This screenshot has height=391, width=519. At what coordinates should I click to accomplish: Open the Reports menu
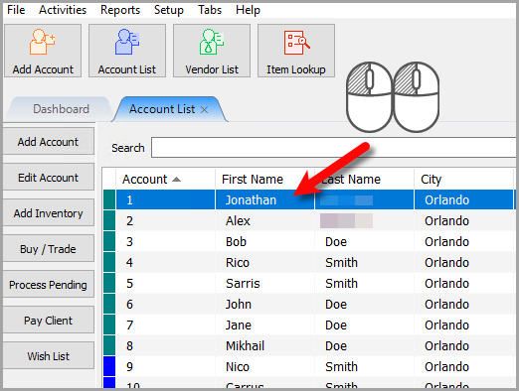pos(120,10)
